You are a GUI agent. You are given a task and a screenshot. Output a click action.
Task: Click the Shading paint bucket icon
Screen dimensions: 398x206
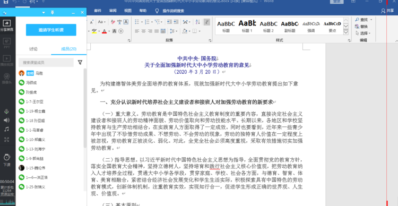(x=185, y=31)
